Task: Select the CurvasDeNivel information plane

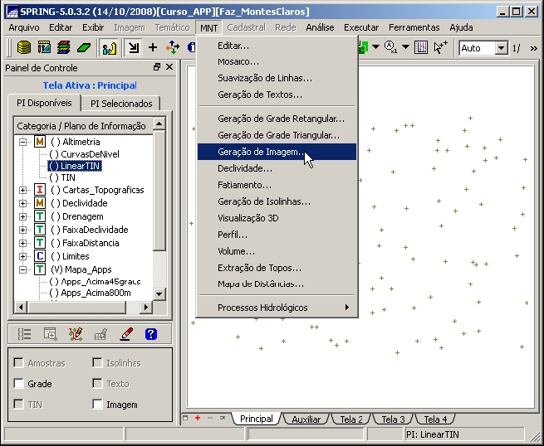Action: (x=90, y=154)
